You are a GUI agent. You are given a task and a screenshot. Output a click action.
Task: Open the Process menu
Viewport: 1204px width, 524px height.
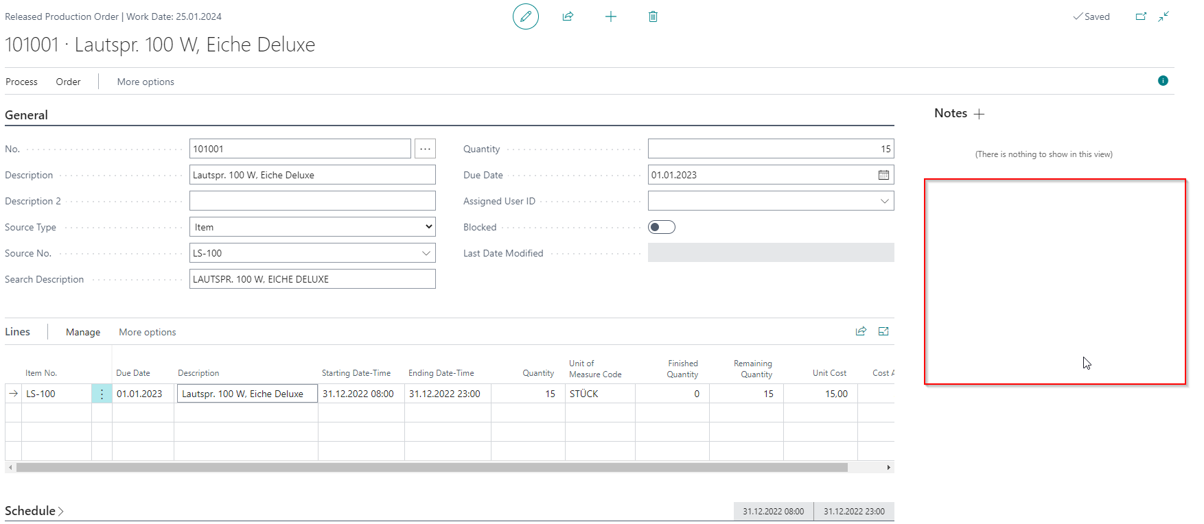[x=21, y=82]
